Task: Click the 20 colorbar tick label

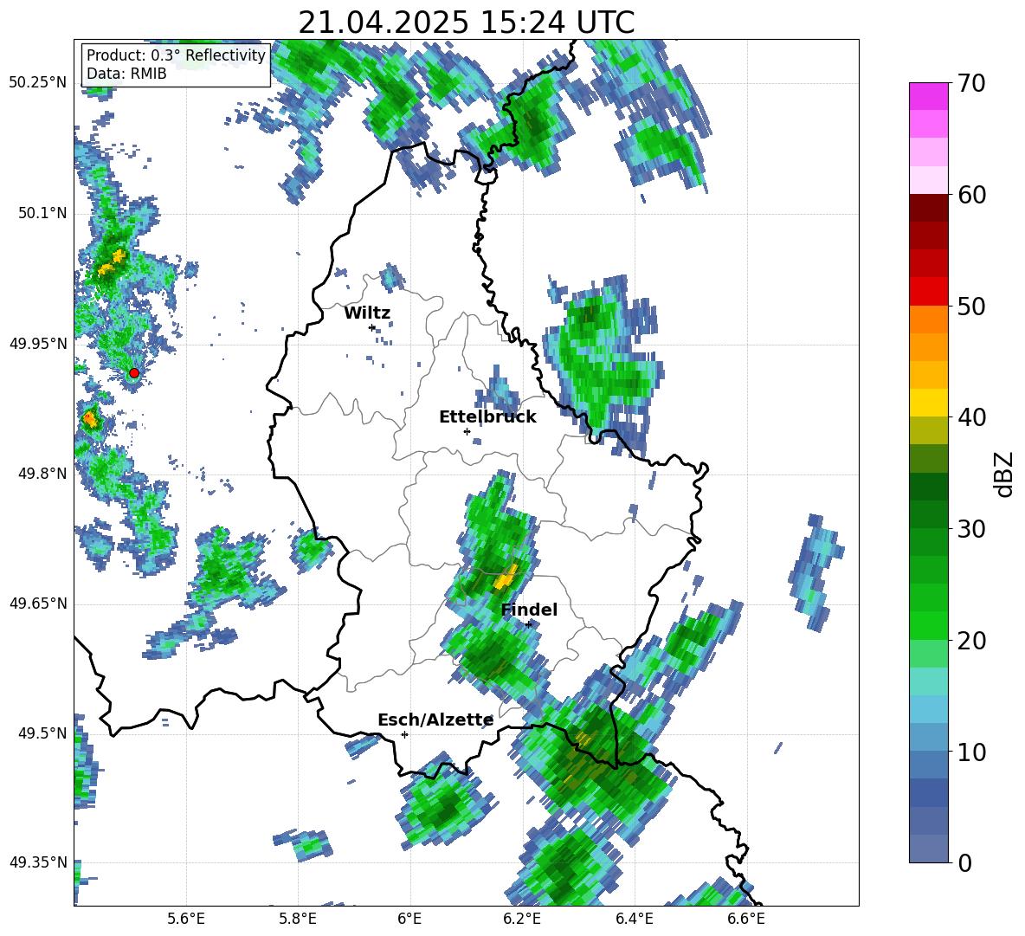Action: point(970,641)
